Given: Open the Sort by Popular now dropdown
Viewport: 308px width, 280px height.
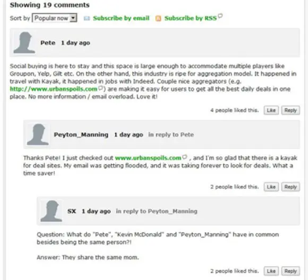Looking at the screenshot, I should 55,18.
